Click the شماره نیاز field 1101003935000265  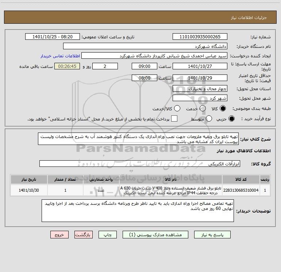(200, 37)
